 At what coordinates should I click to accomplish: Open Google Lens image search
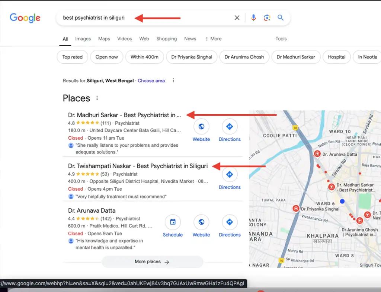[x=267, y=18]
